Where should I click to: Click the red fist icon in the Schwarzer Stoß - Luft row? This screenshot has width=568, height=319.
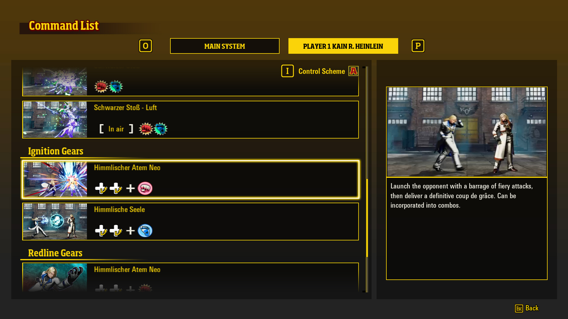pyautogui.click(x=146, y=129)
